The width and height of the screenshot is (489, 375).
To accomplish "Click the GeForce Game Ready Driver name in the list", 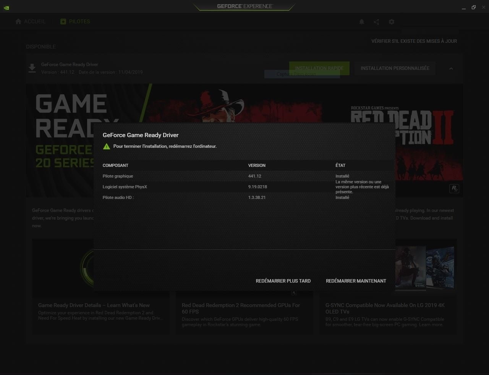I will click(70, 65).
